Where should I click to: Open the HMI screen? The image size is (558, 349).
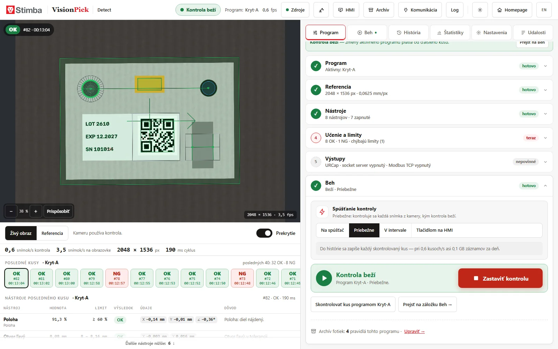pyautogui.click(x=346, y=10)
